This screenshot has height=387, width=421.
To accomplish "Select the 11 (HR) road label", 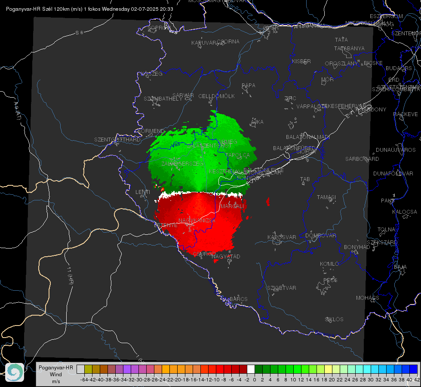I will [x=70, y=275].
